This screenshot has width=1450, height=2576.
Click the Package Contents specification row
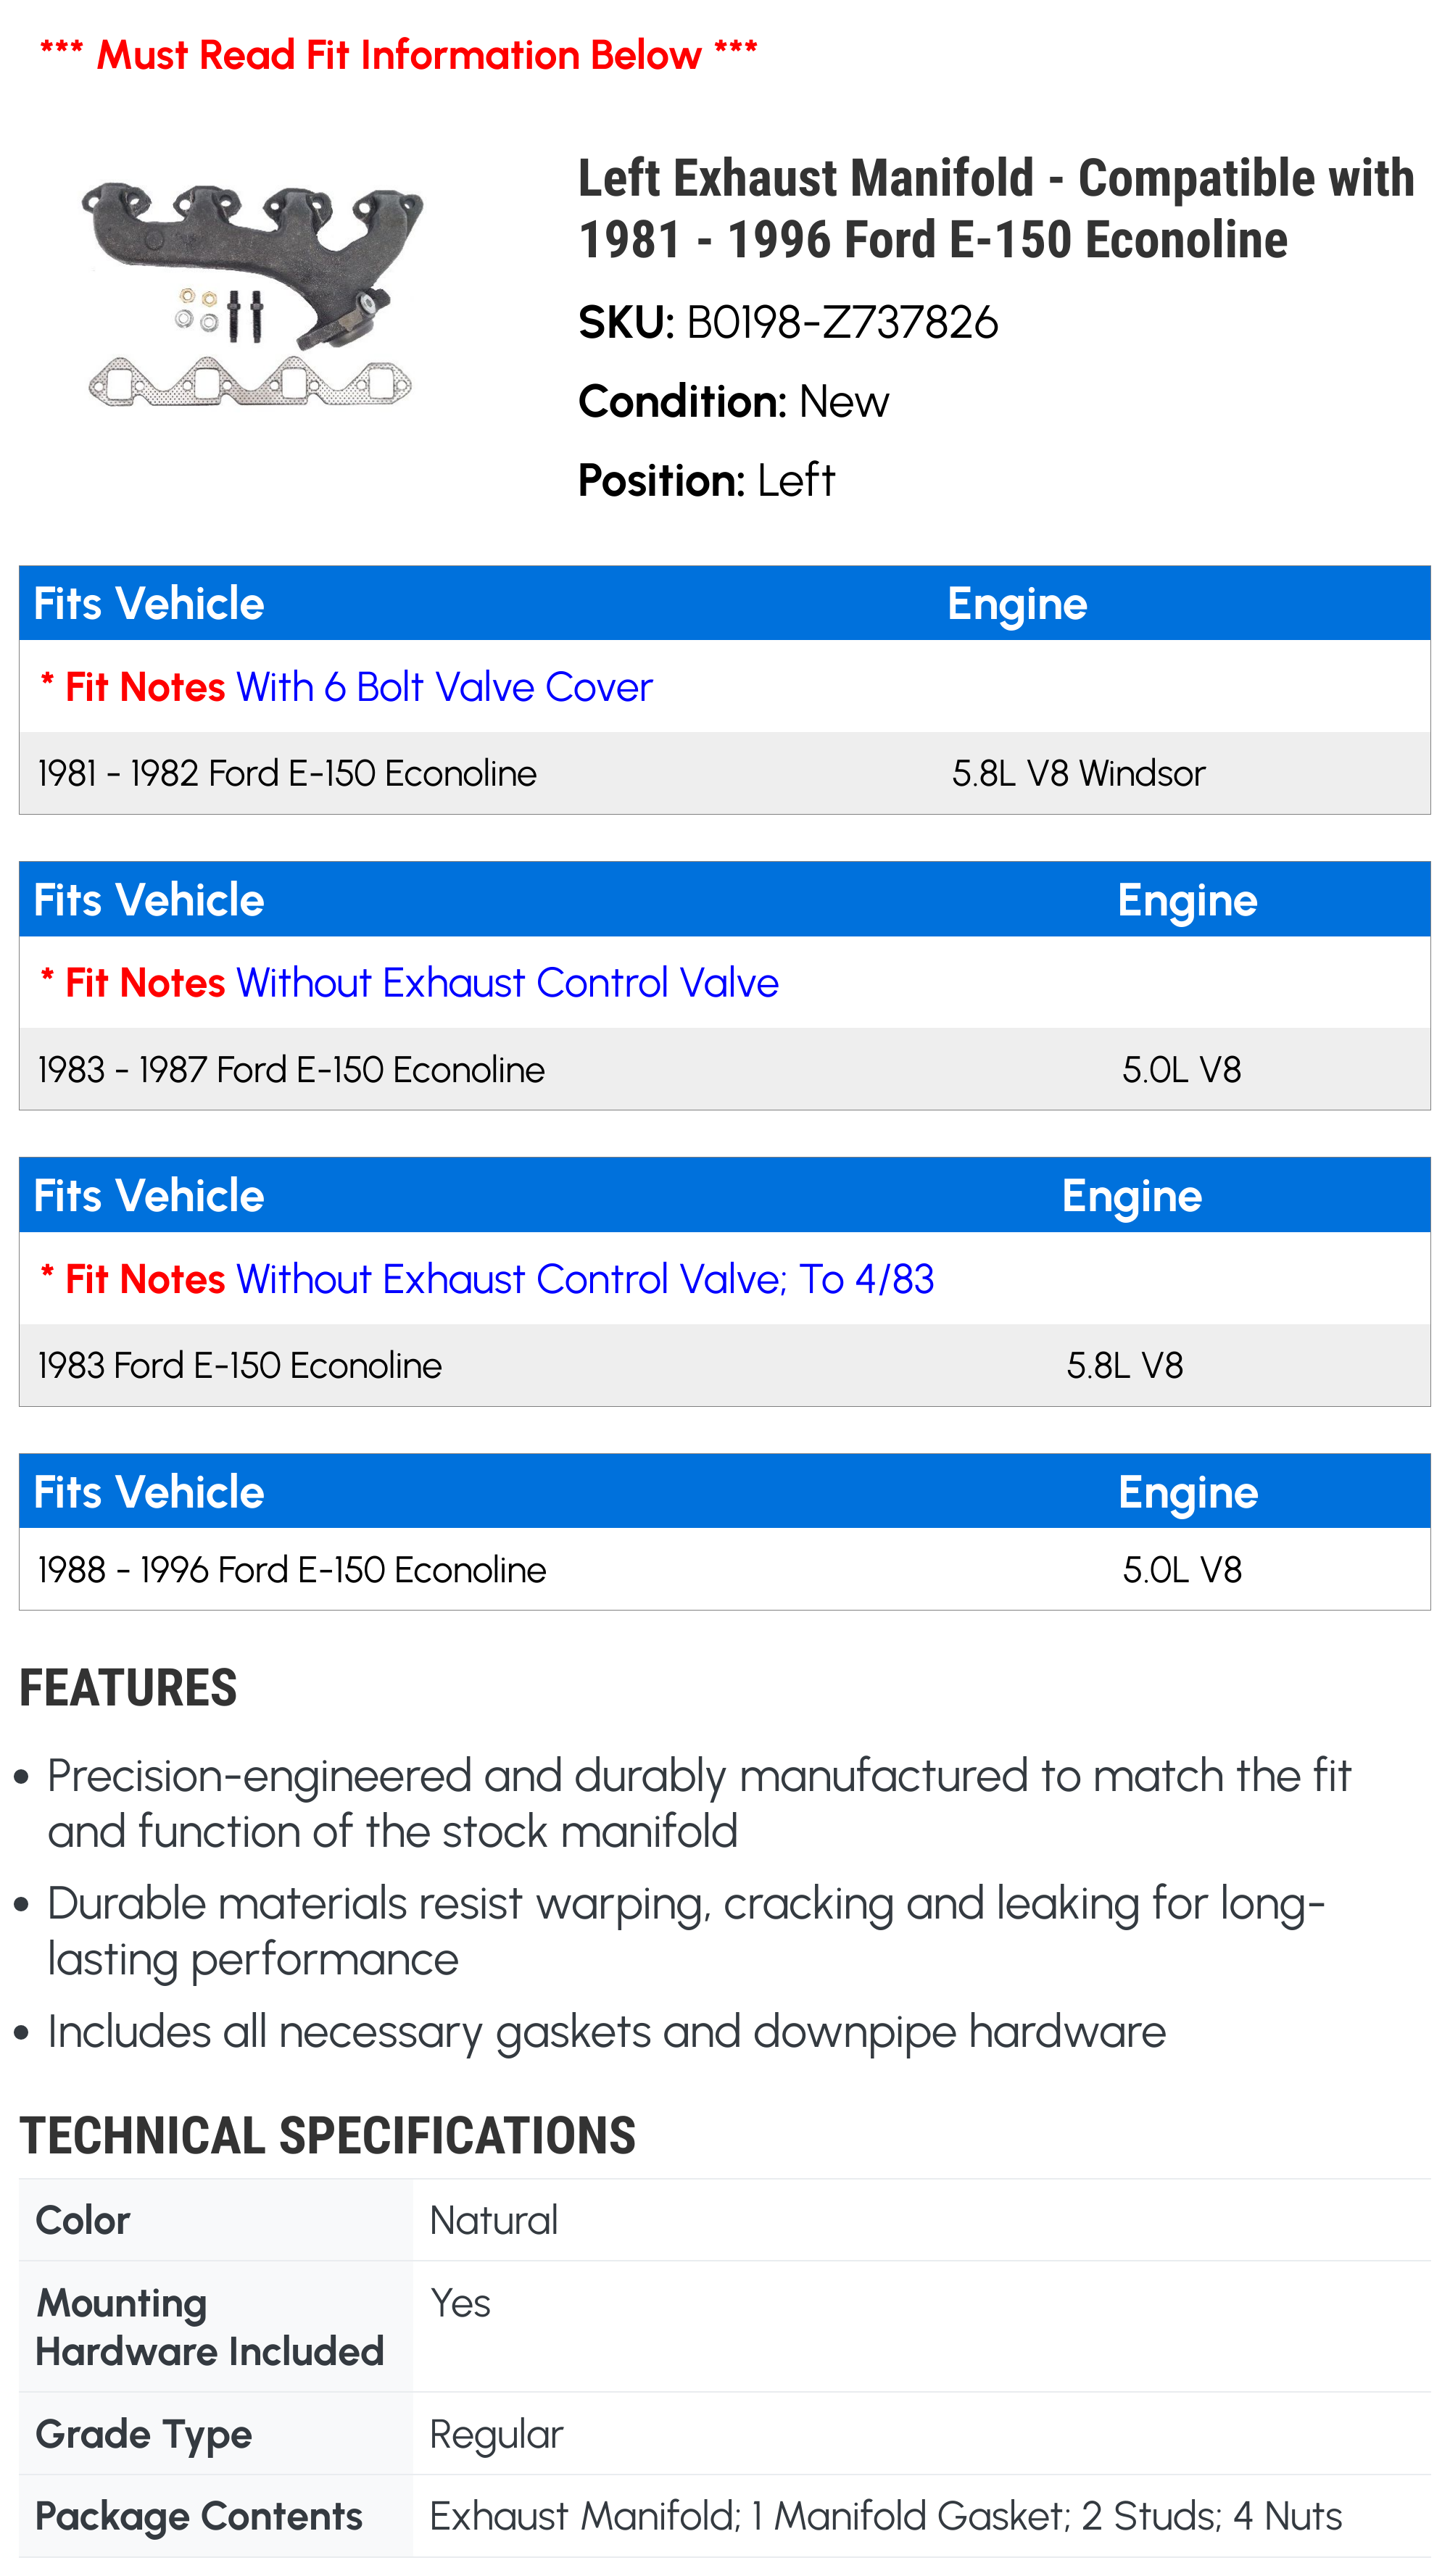[724, 2516]
